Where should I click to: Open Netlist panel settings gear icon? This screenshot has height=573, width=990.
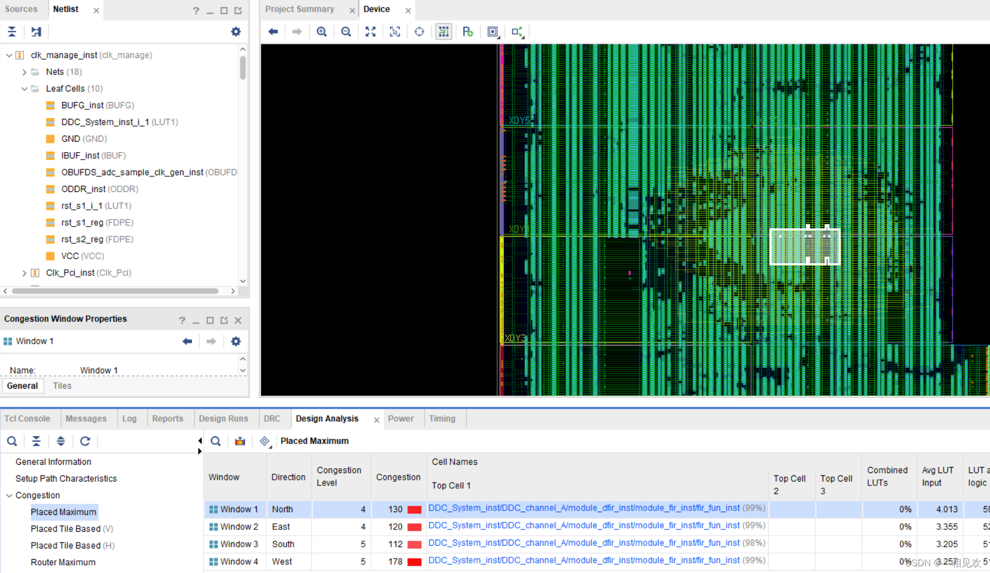pyautogui.click(x=236, y=32)
